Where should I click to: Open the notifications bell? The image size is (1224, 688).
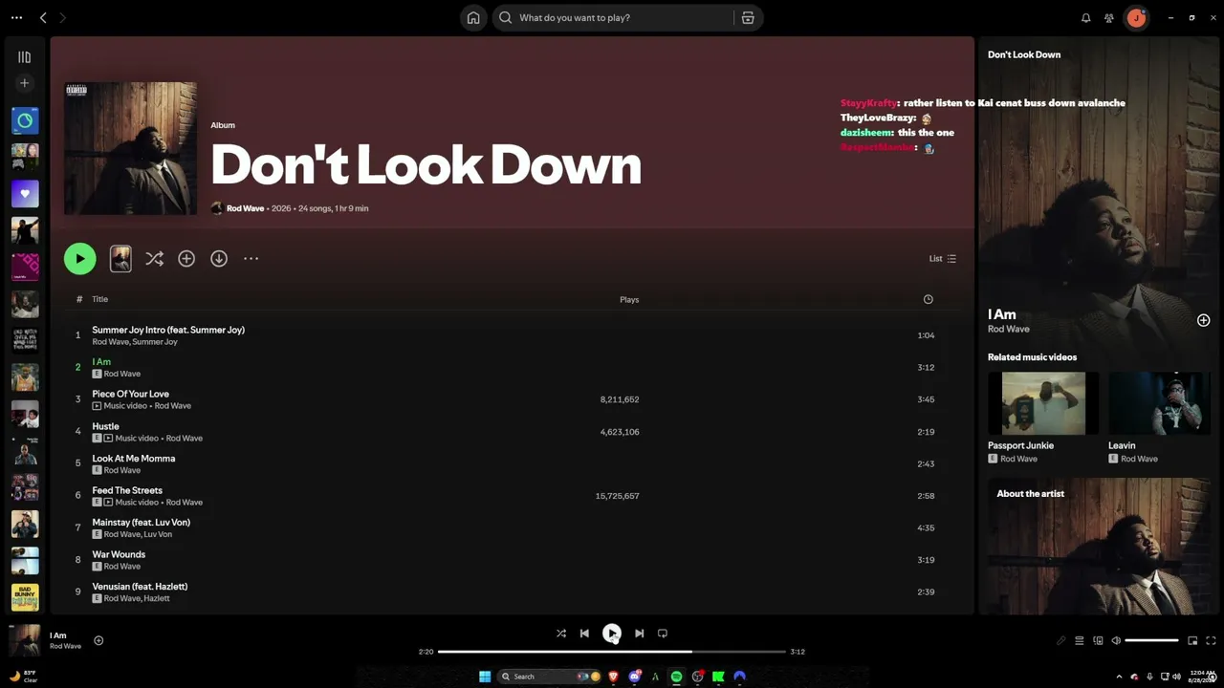pyautogui.click(x=1086, y=18)
